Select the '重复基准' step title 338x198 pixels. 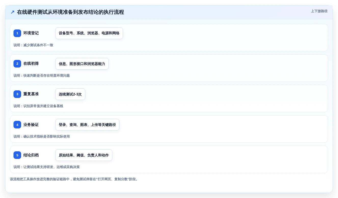click(31, 94)
